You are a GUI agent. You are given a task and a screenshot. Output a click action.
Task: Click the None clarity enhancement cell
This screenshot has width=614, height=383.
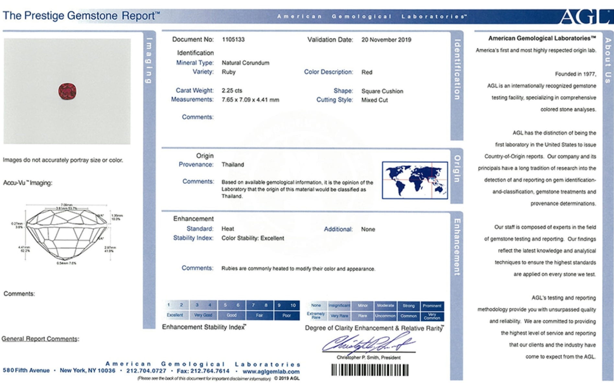tap(316, 305)
